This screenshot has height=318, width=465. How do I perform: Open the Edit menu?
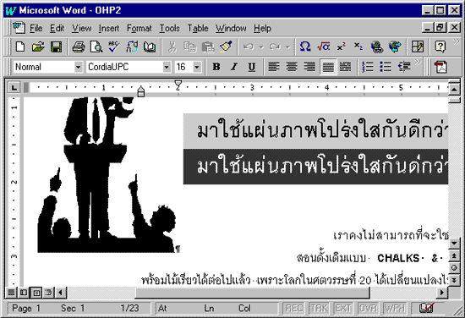click(x=57, y=28)
